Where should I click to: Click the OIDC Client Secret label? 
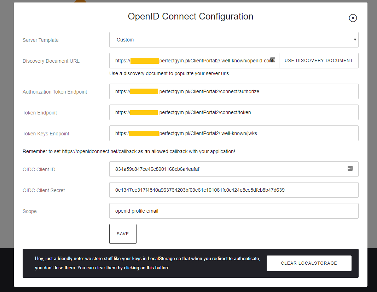[44, 190]
